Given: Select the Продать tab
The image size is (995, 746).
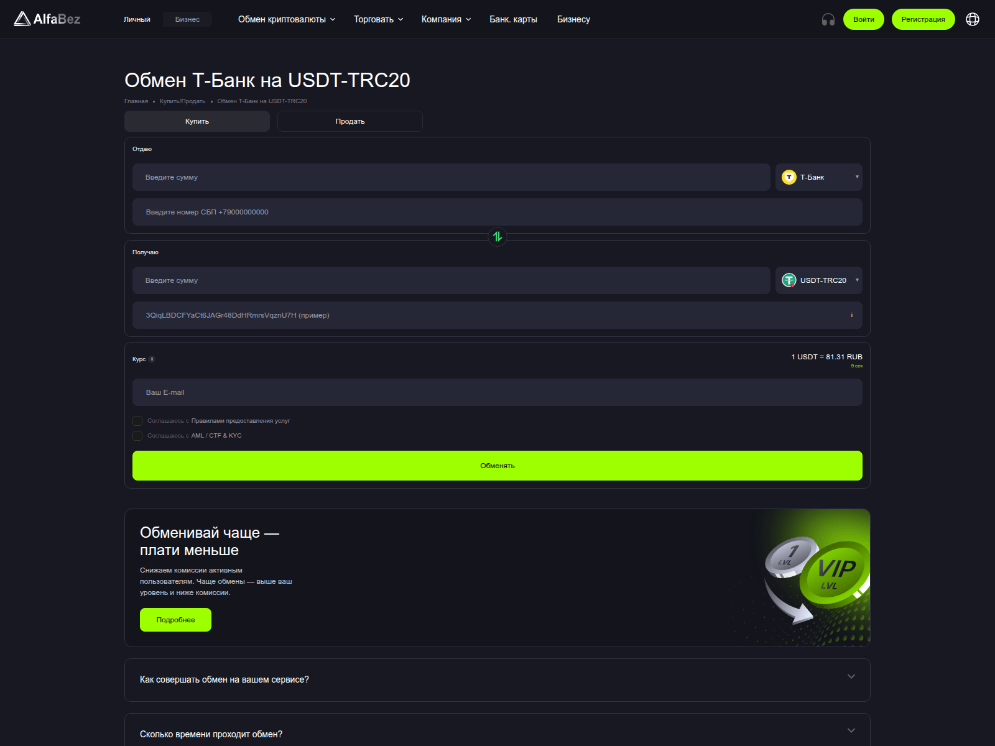Looking at the screenshot, I should pyautogui.click(x=350, y=121).
